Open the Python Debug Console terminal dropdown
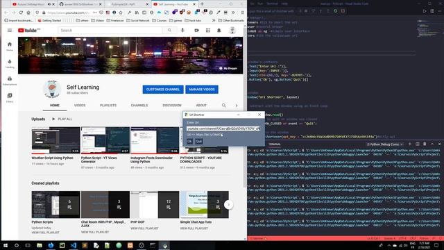 tap(384, 144)
